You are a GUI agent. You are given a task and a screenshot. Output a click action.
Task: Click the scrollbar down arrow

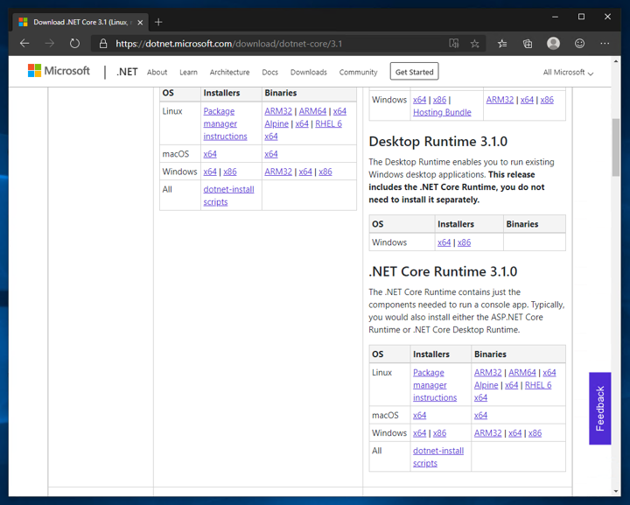(616, 491)
